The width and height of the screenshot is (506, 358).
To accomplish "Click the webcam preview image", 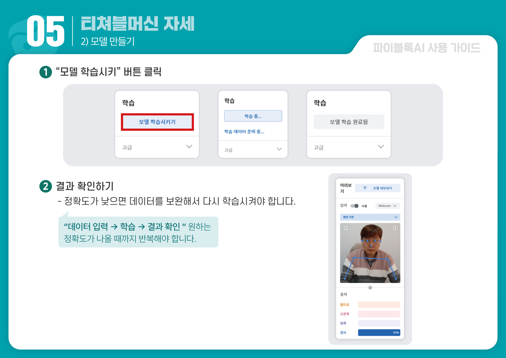I will pyautogui.click(x=370, y=253).
